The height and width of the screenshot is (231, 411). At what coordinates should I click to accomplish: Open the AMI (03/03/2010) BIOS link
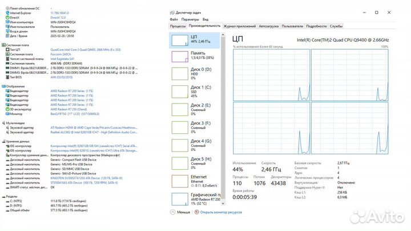click(61, 77)
